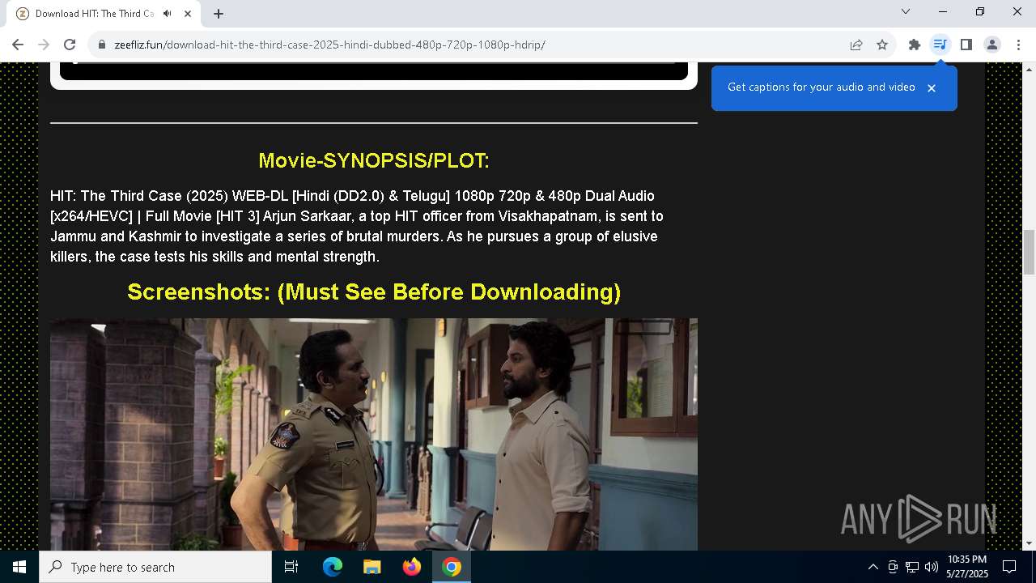
Task: Open tab search dropdown arrow
Action: click(x=906, y=11)
